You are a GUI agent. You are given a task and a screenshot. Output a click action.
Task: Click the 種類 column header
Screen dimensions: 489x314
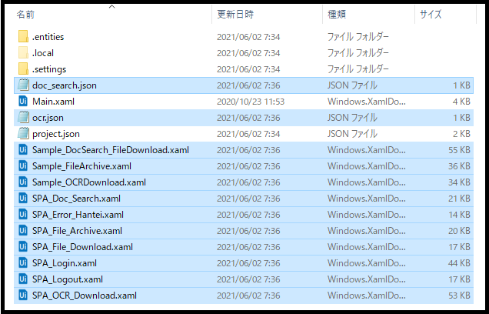tap(337, 15)
